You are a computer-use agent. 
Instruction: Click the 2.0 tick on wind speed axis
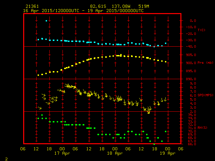tap(193, 112)
